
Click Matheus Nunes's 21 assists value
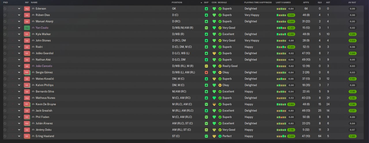(328, 98)
